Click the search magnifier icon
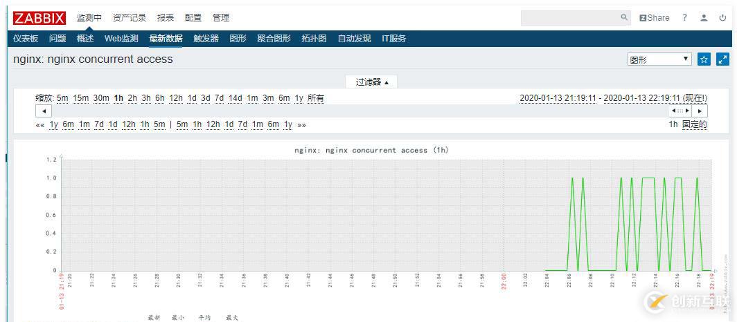The image size is (737, 322). 624,18
